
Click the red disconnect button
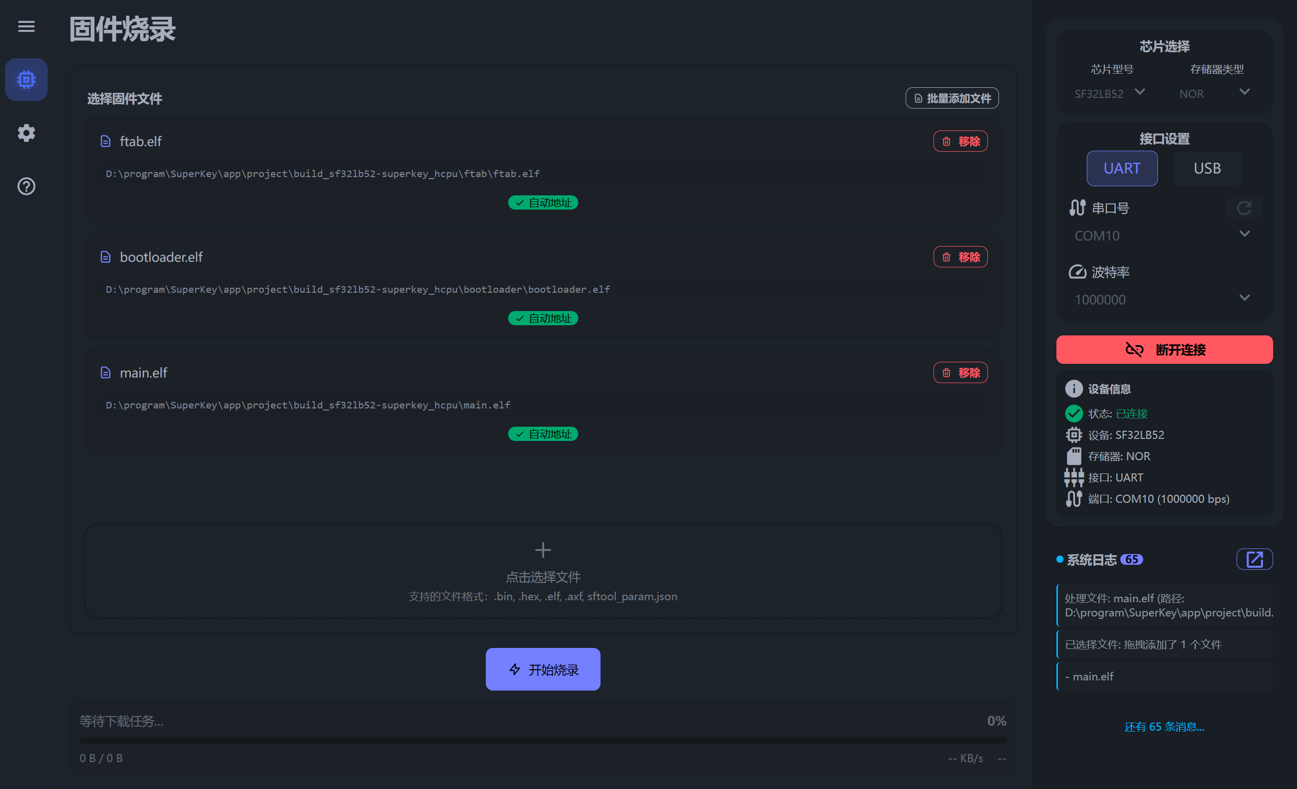tap(1165, 349)
